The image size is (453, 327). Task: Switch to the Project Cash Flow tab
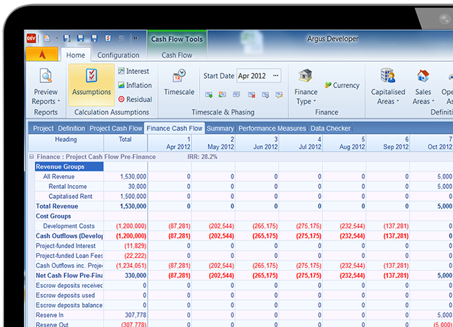coord(116,128)
